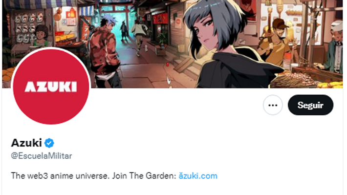Click the blue verified checkmark badge

49,143
